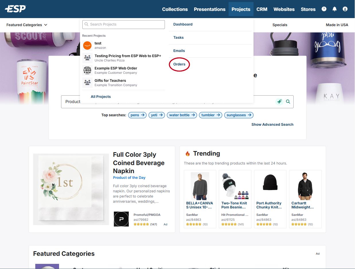Select Orders in the Projects menu
The image size is (355, 269).
click(x=179, y=64)
